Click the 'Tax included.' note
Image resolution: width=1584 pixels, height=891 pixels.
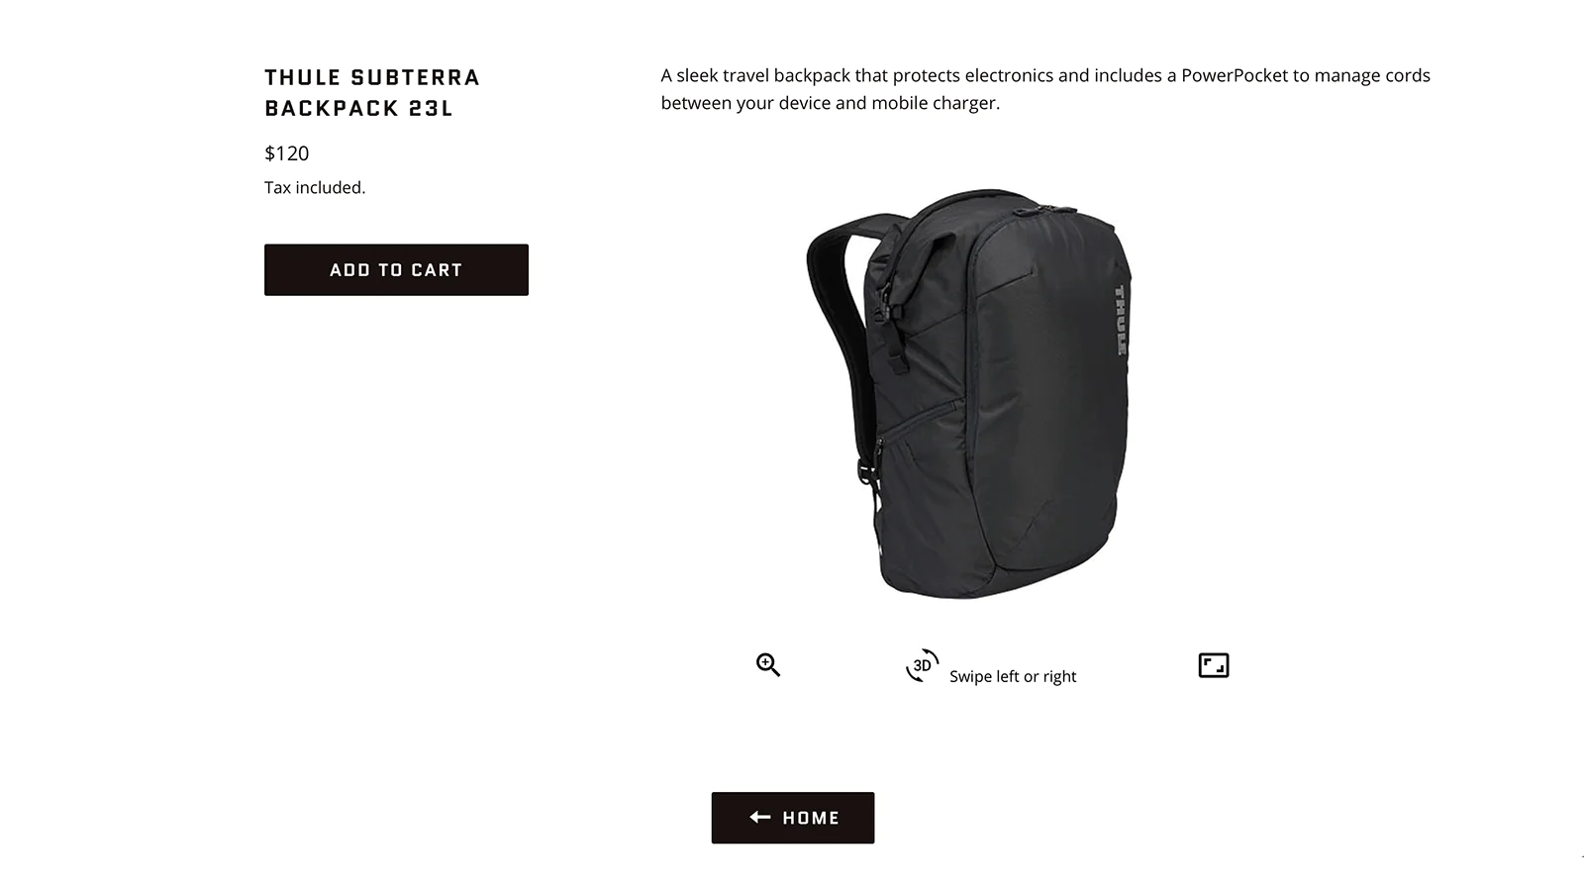click(315, 187)
